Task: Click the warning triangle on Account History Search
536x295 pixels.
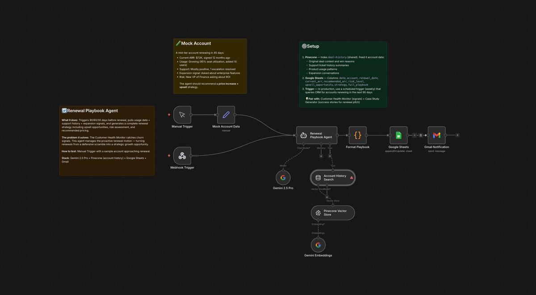Action: [x=352, y=177]
